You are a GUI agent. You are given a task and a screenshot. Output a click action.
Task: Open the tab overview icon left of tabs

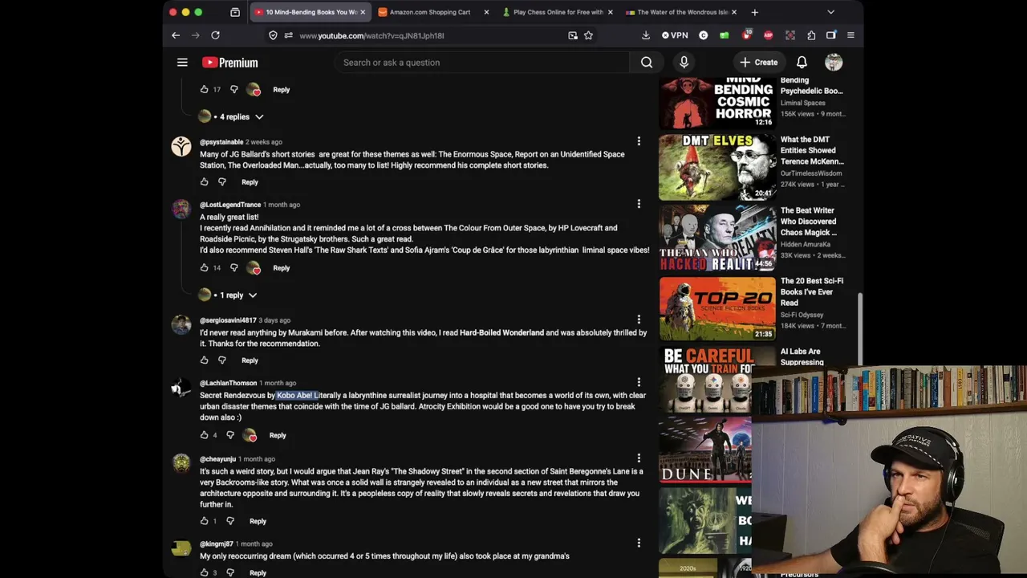pyautogui.click(x=235, y=12)
